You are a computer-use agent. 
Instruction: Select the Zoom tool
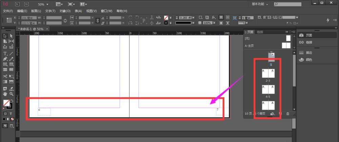click(x=12, y=94)
